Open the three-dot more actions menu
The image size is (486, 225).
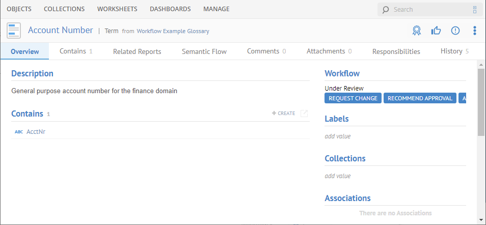tap(475, 31)
